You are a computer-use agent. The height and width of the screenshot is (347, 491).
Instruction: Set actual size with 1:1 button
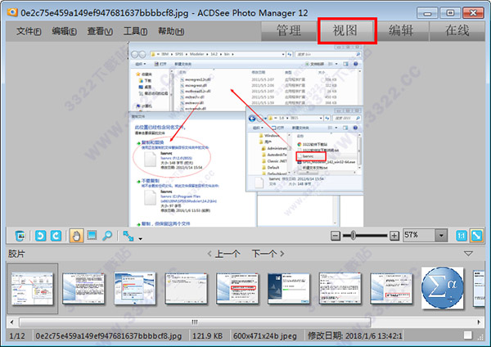(462, 236)
